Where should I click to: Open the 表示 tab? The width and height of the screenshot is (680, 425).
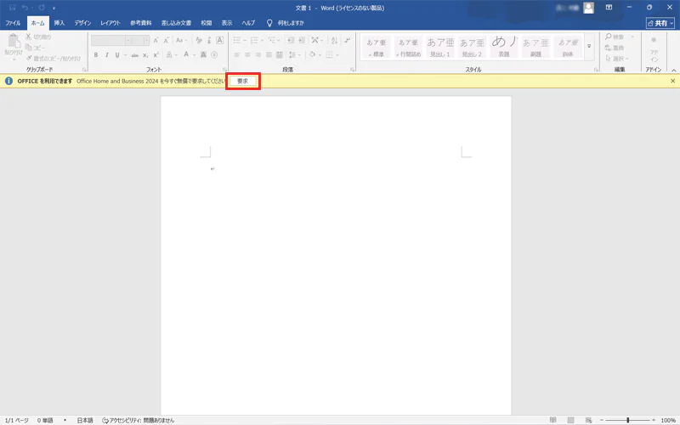227,23
